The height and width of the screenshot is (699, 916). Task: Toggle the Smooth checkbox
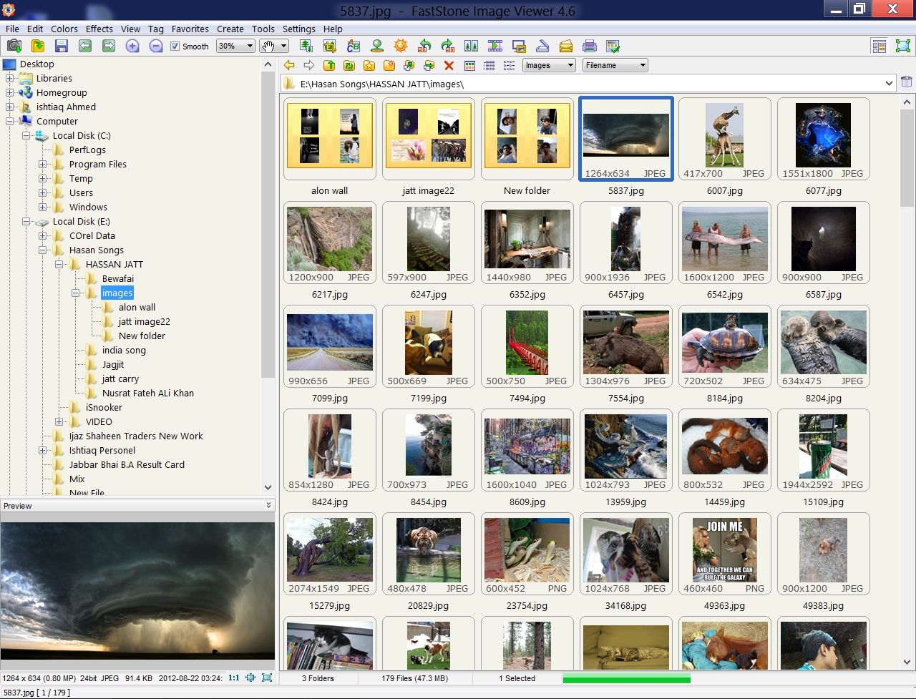click(175, 46)
